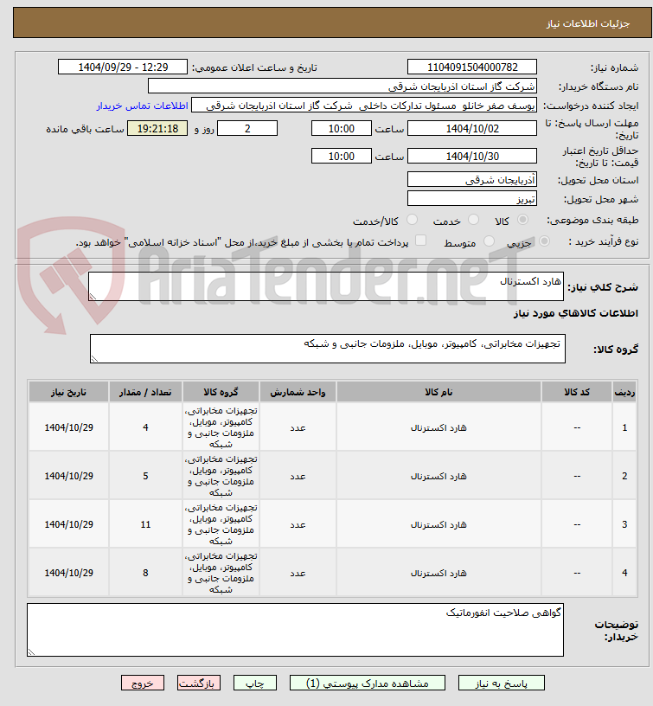Click the resize handle of گروه کالا box
Viewport: 653px width, 706px height.
(94, 358)
